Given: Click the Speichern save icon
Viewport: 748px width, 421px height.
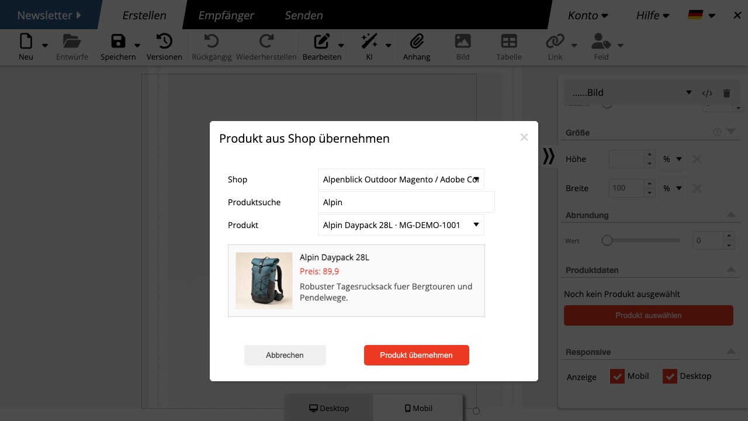Looking at the screenshot, I should [118, 41].
